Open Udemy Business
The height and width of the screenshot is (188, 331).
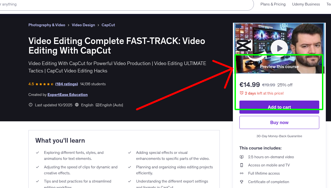[x=306, y=4]
